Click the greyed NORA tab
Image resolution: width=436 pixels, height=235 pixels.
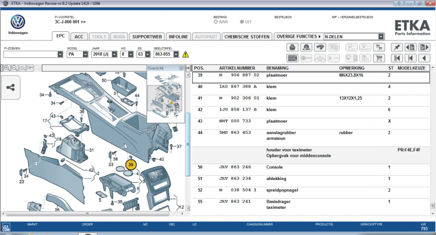click(119, 37)
